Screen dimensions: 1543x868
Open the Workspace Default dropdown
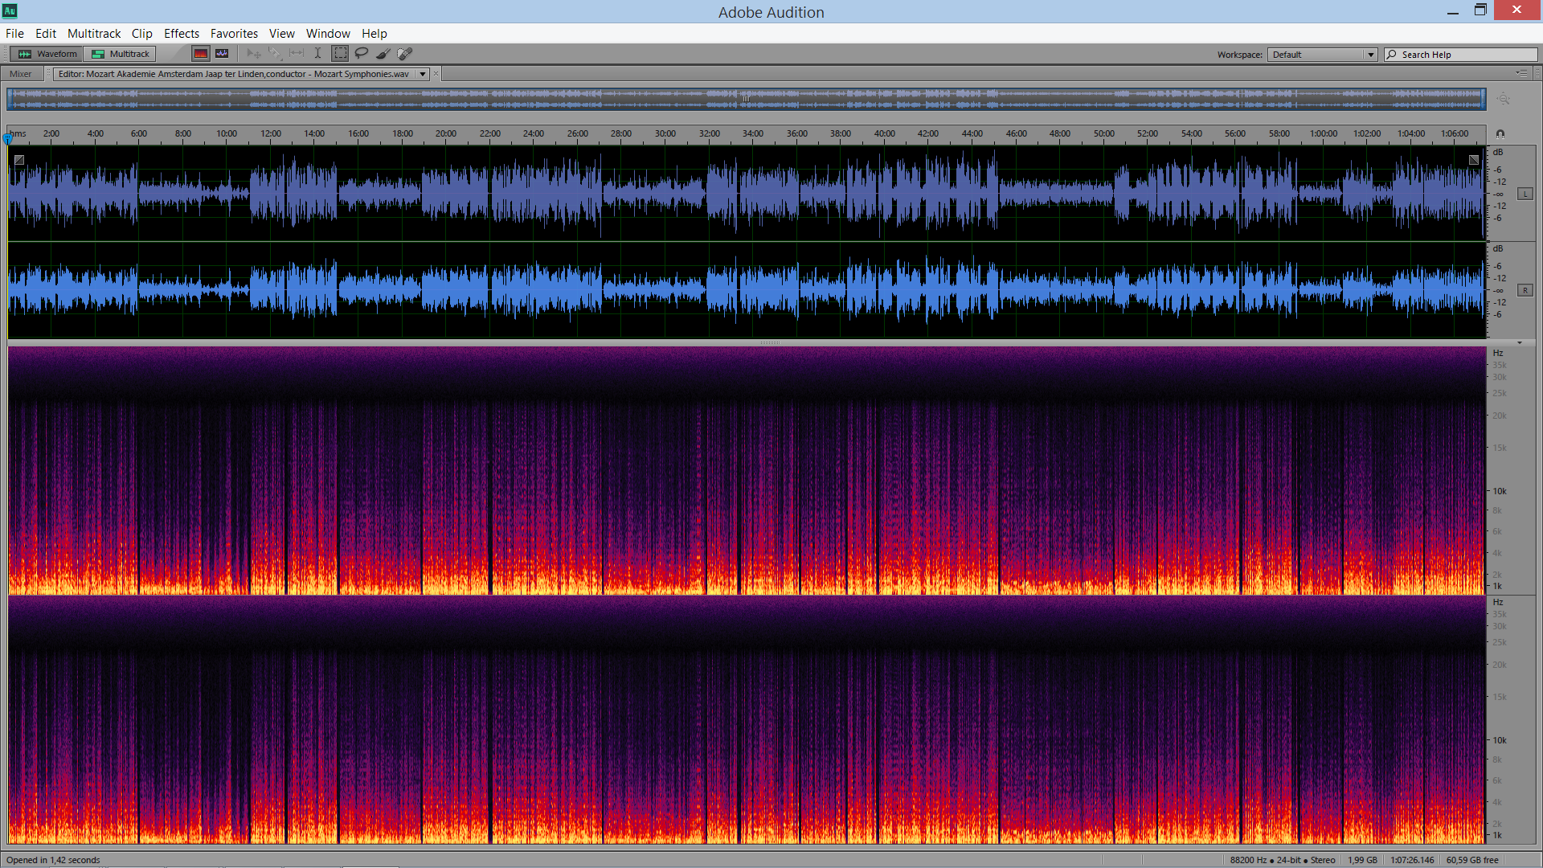pyautogui.click(x=1322, y=55)
